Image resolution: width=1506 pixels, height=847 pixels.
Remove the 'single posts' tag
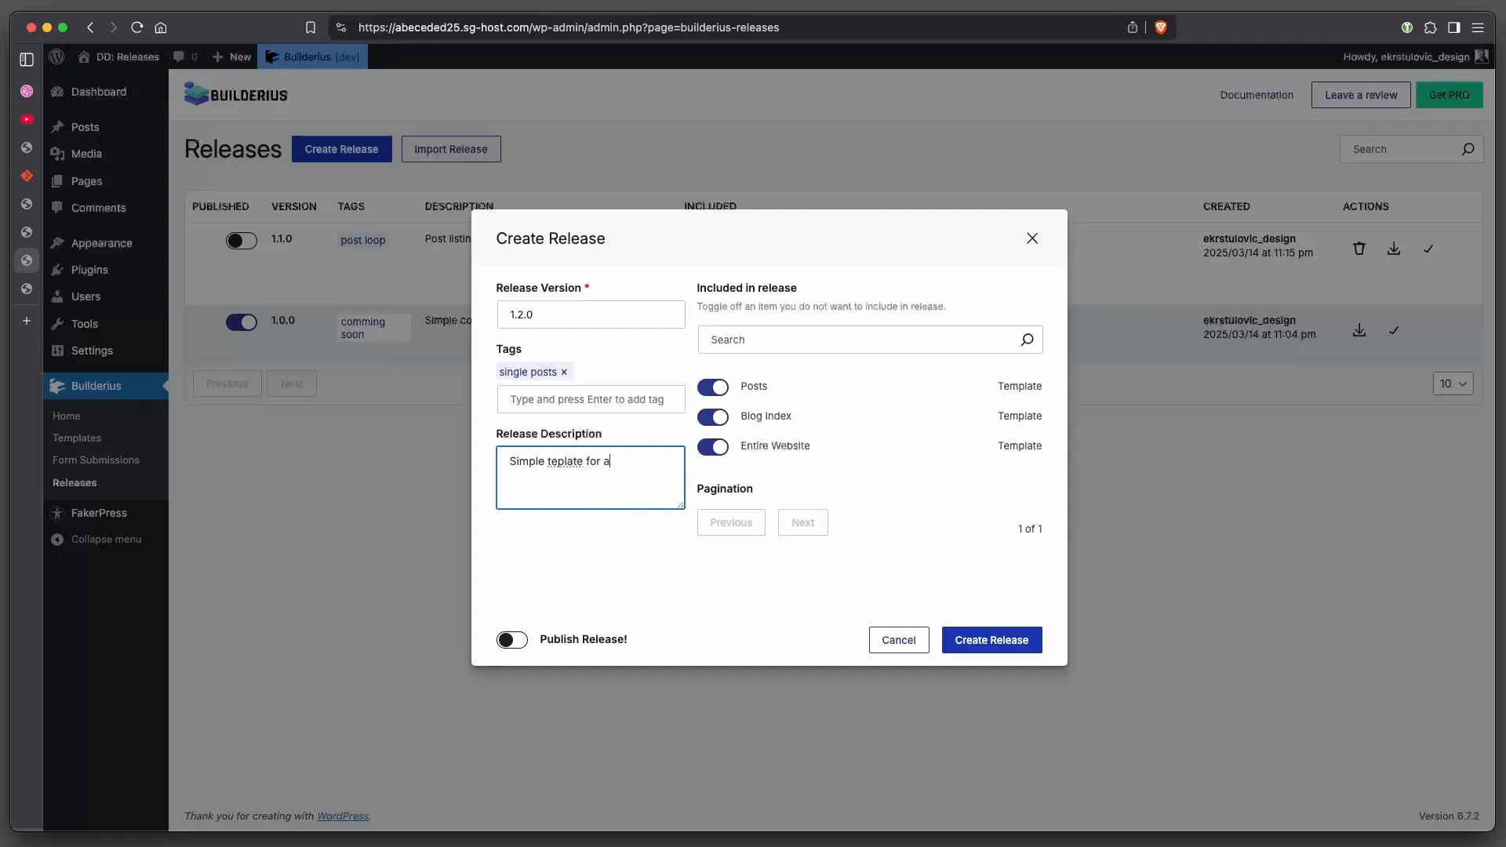(564, 373)
